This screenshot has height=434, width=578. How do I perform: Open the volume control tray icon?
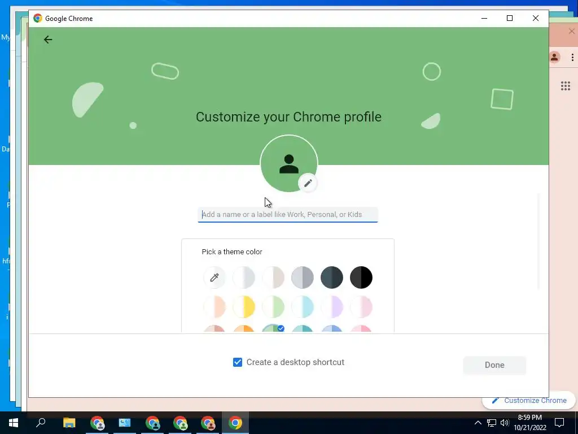[x=505, y=423]
